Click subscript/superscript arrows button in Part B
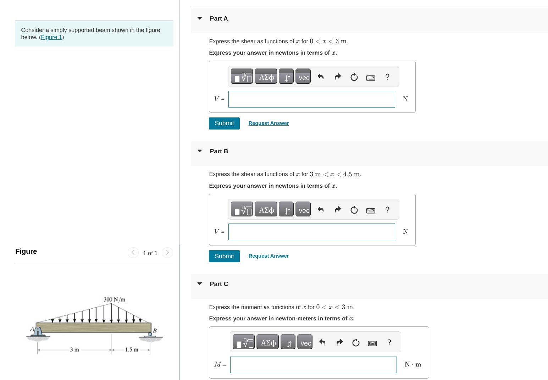548x380 pixels. pos(286,209)
